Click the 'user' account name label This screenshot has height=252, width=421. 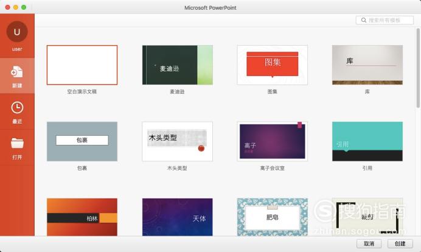coord(17,49)
